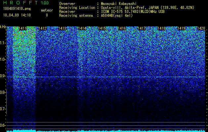Click the observer name Masayuki Kobayashi

click(119, 4)
